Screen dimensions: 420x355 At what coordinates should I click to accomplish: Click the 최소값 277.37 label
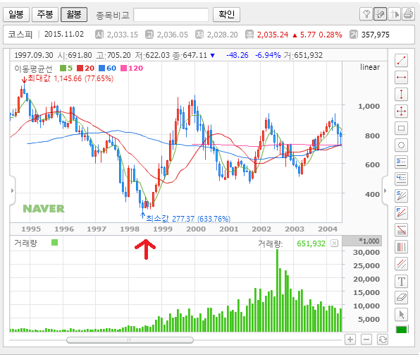pos(188,219)
